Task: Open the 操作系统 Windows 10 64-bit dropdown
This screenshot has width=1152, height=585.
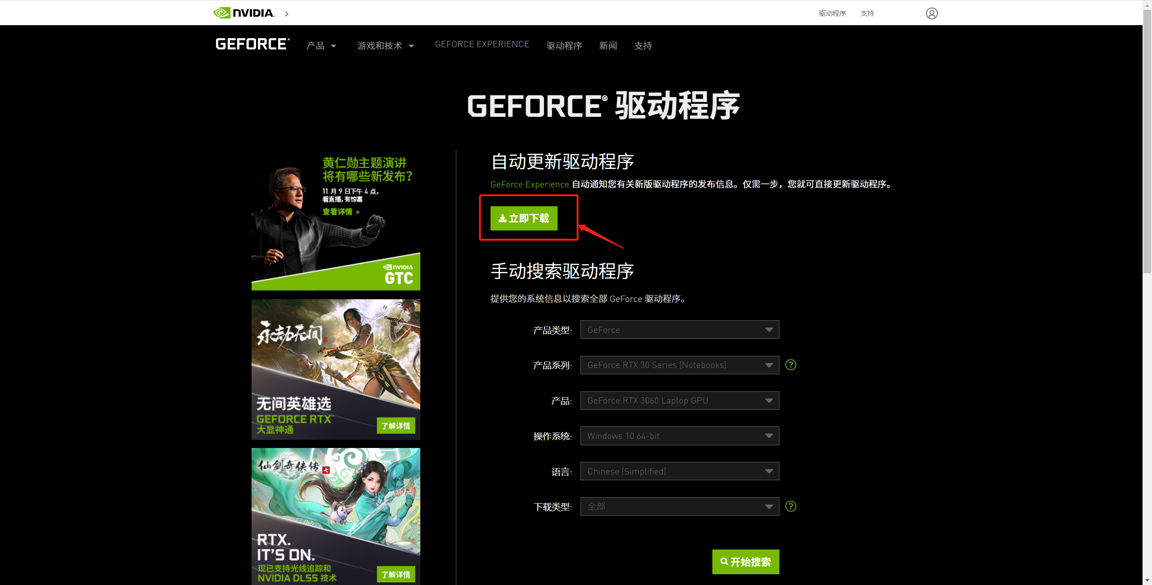Action: point(679,435)
